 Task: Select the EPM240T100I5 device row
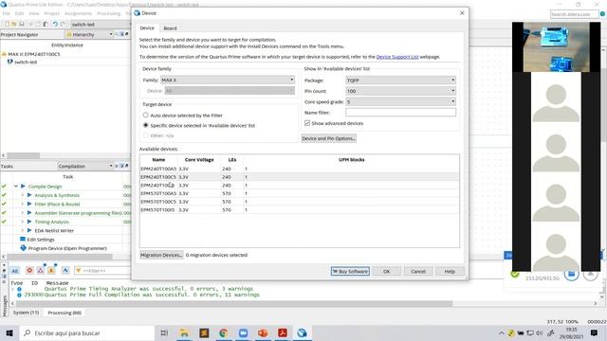tap(300, 186)
